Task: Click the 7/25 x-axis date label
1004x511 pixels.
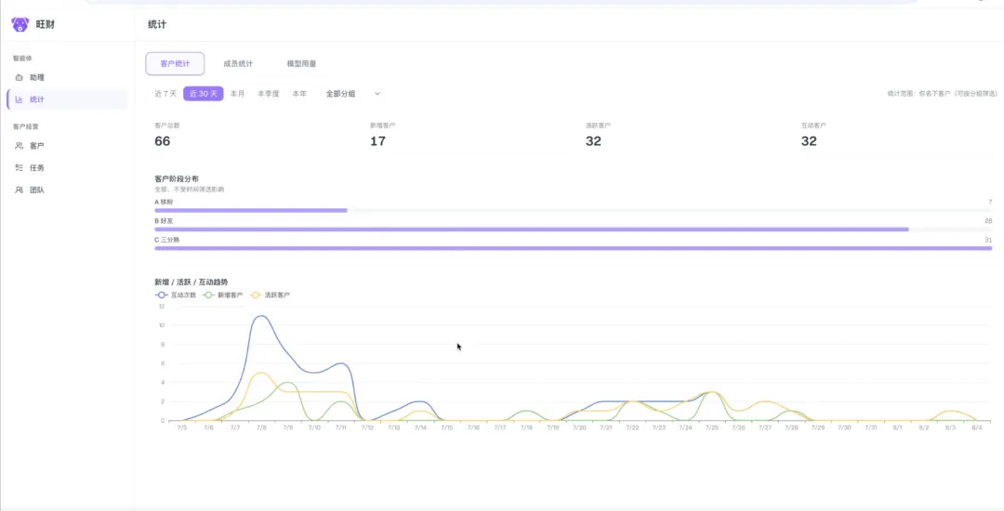Action: (x=711, y=428)
